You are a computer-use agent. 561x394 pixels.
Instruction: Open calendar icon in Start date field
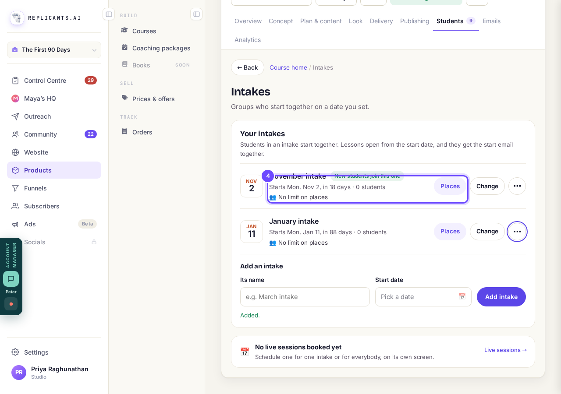click(462, 297)
